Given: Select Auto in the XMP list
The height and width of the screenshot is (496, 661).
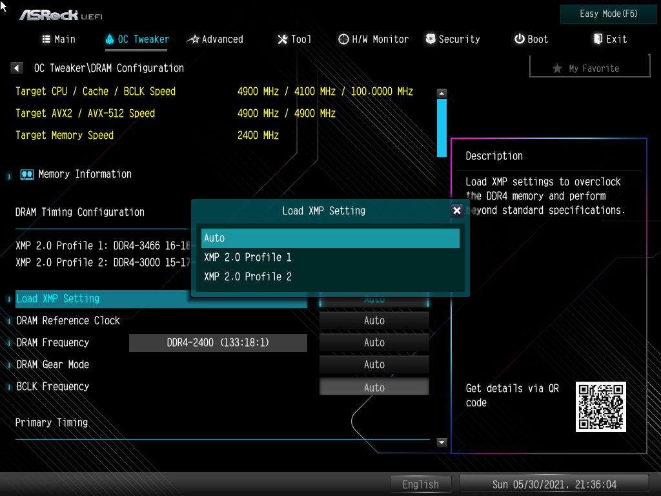Looking at the screenshot, I should pos(330,238).
